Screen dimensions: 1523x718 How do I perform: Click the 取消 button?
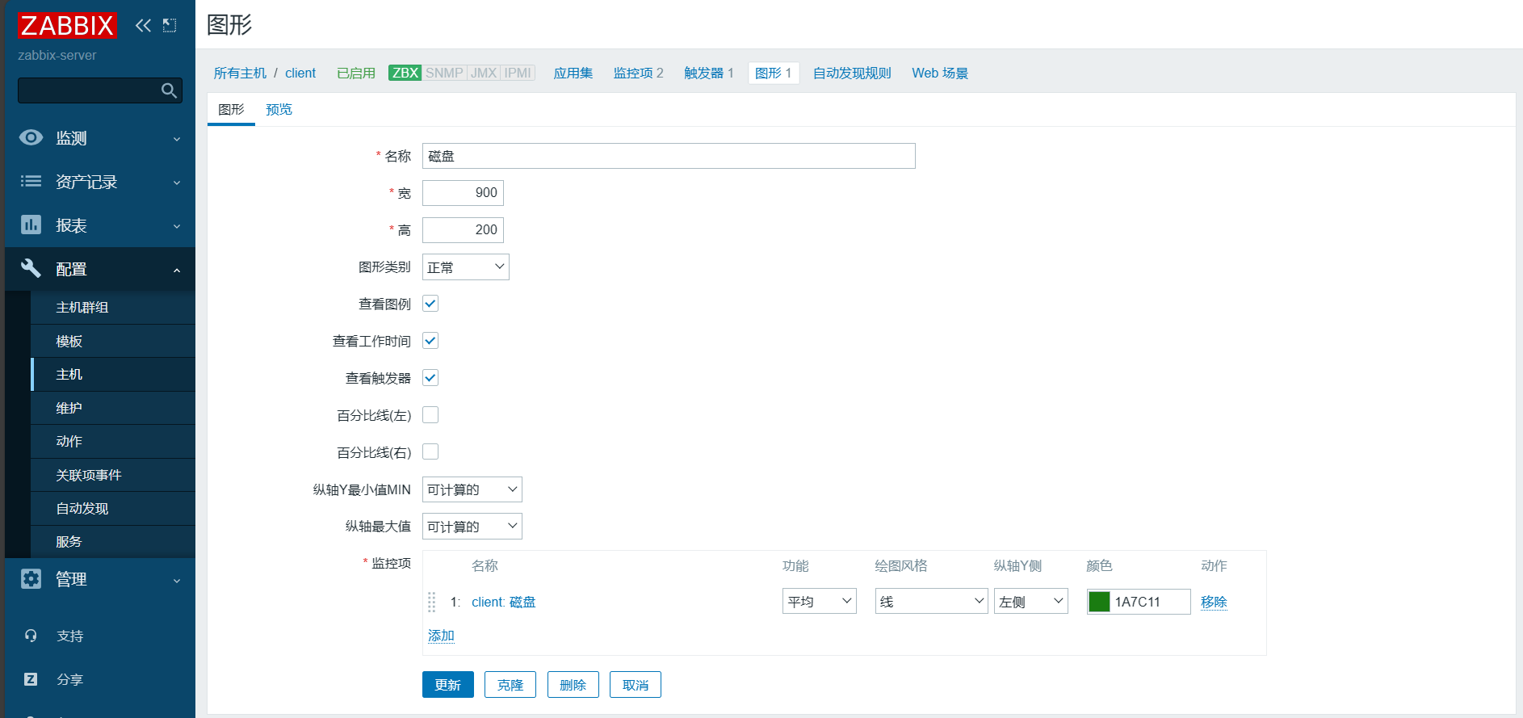tap(636, 685)
